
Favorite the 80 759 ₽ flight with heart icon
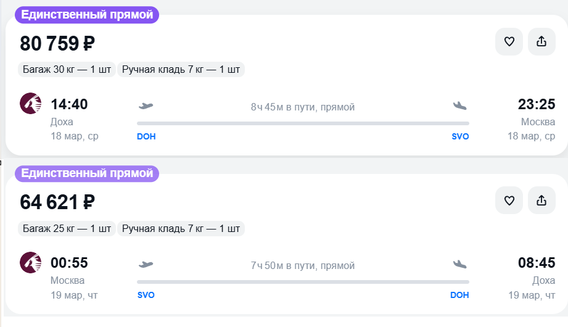(509, 42)
